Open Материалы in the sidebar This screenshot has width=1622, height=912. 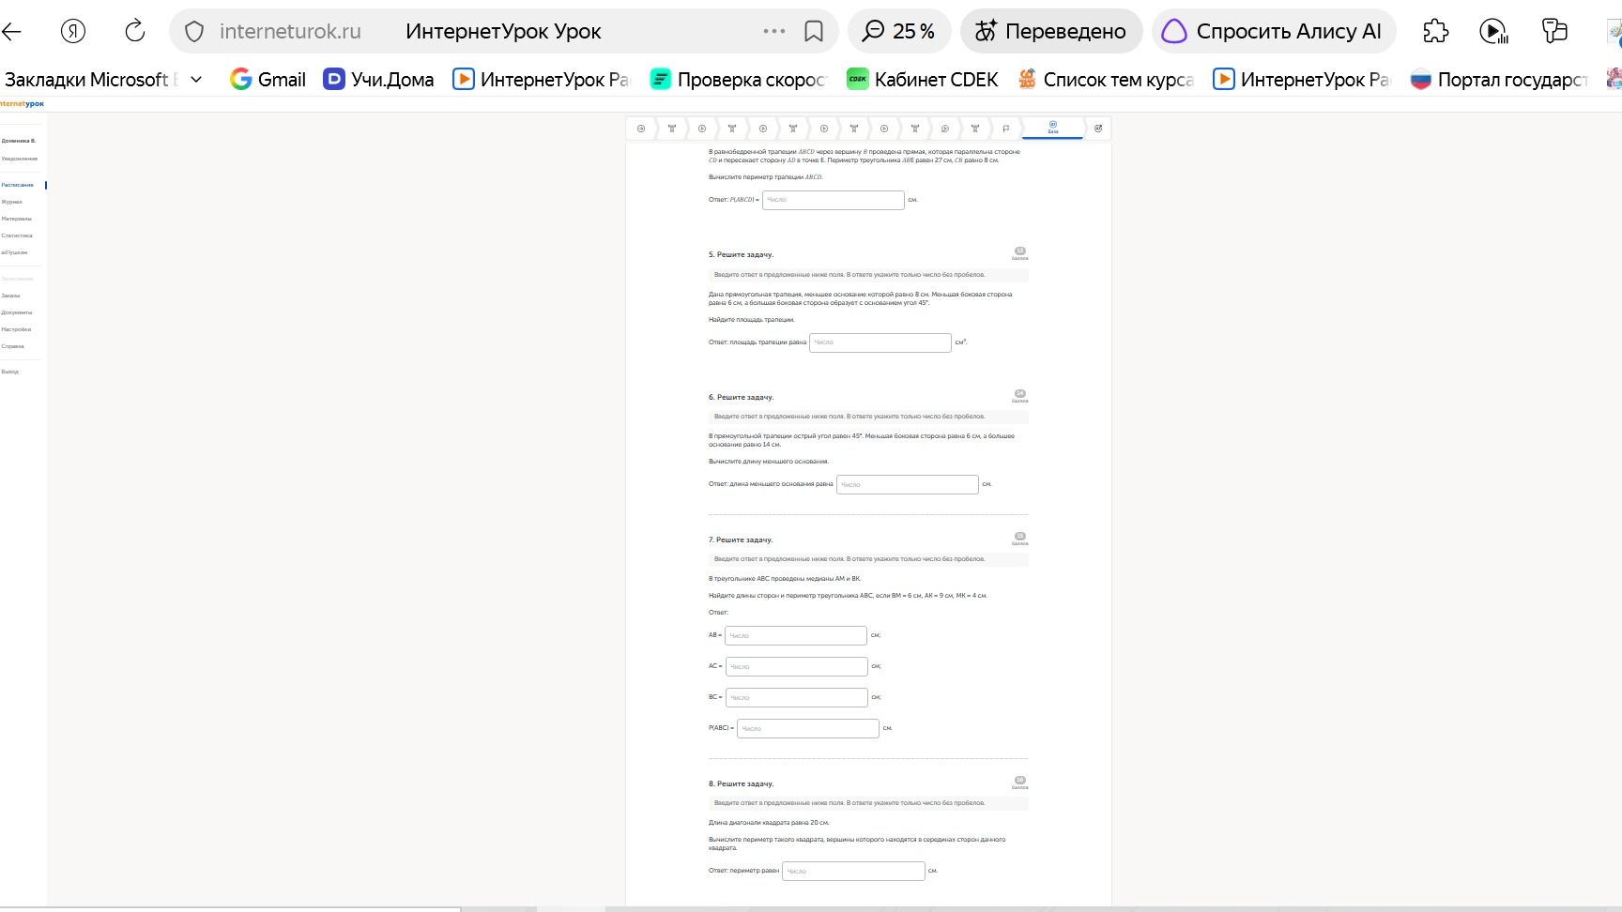(x=16, y=219)
